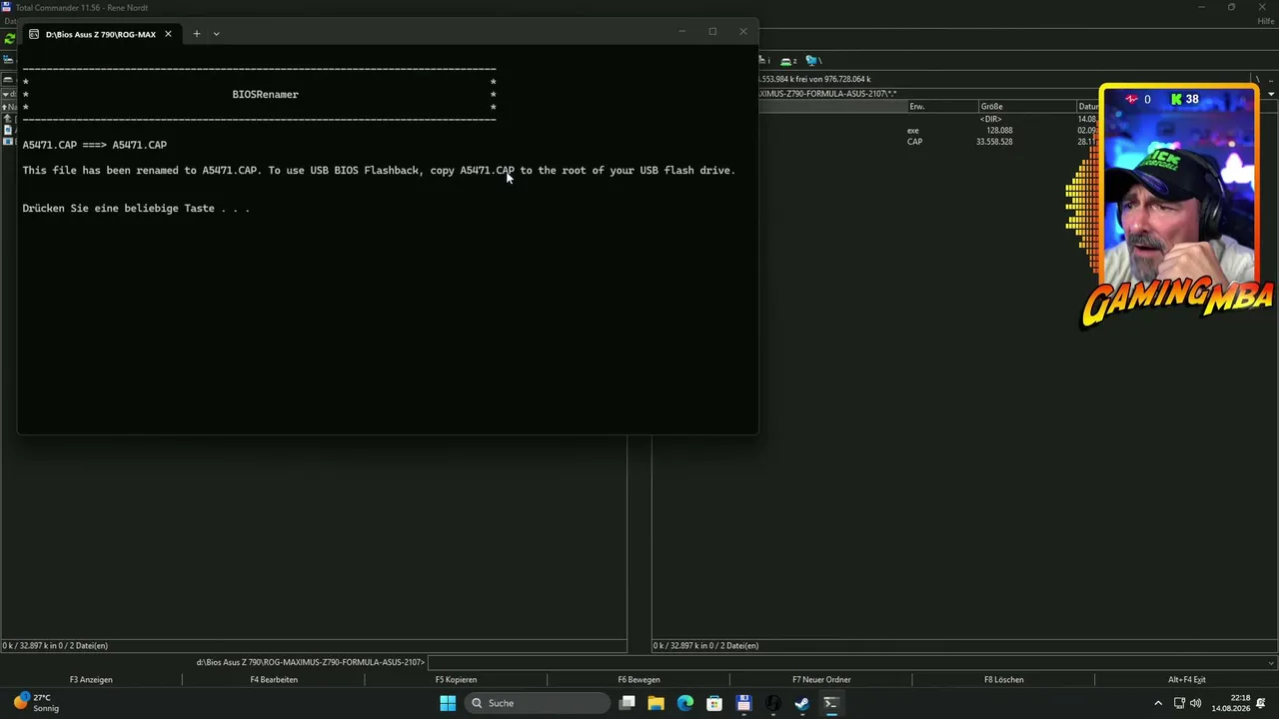Viewport: 1279px width, 719px height.
Task: Select the parent directory <DIR> row
Action: pos(929,120)
